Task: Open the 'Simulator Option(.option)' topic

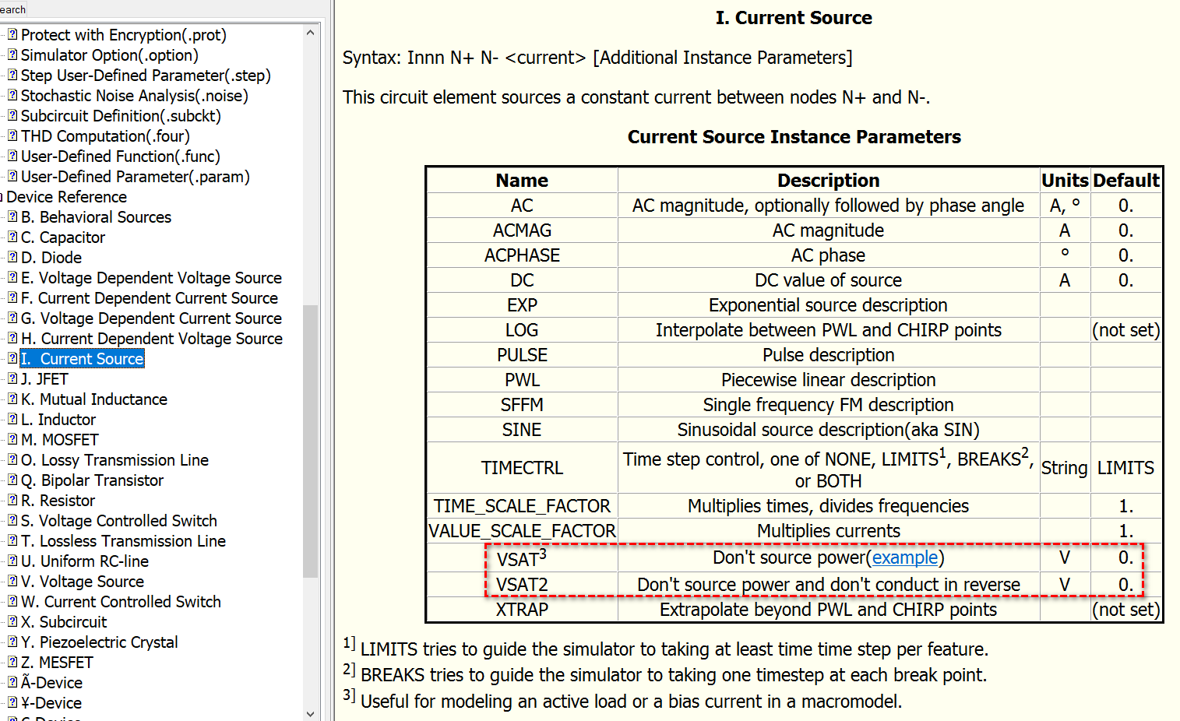Action: click(110, 55)
